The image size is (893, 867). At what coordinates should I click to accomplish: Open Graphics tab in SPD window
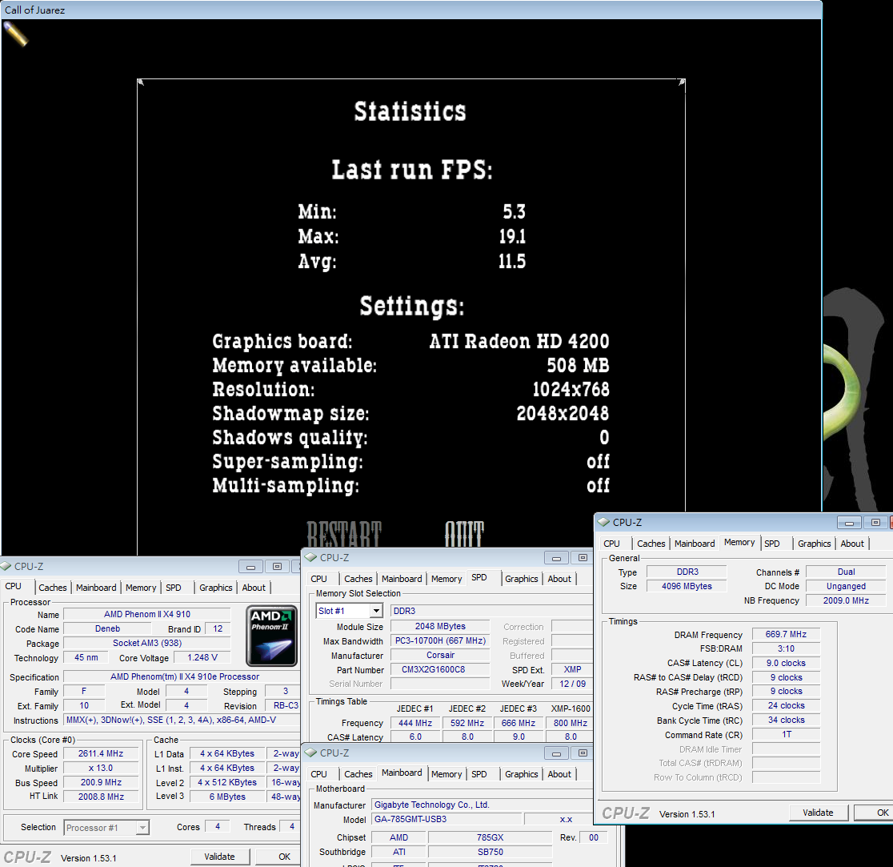[521, 578]
